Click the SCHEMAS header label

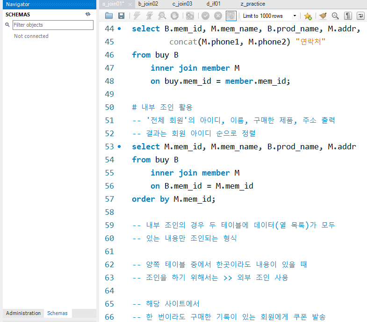(x=18, y=15)
